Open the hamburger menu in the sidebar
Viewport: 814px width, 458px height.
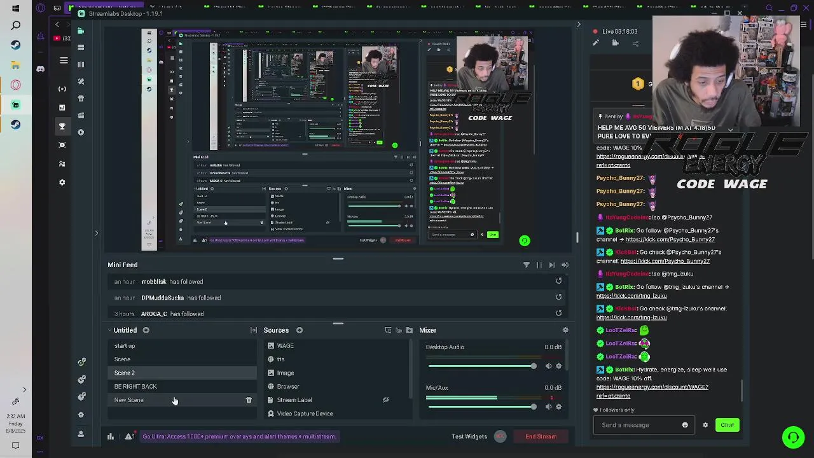click(x=64, y=60)
